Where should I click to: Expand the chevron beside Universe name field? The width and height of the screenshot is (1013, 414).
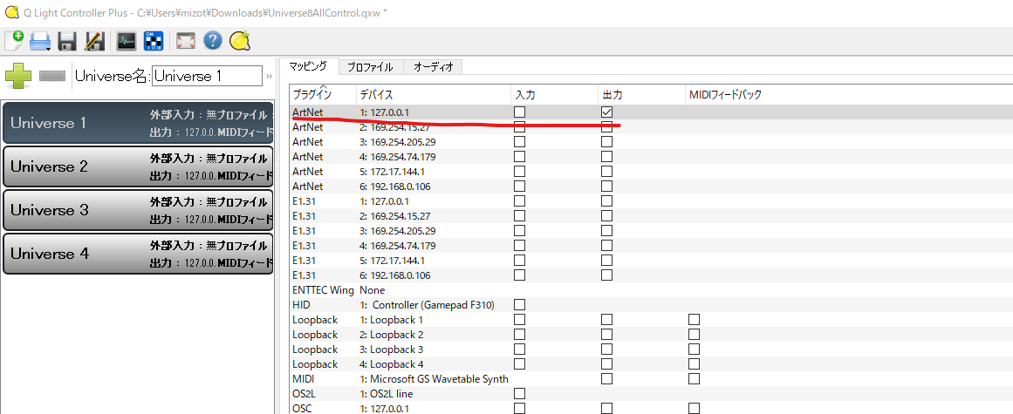[270, 77]
